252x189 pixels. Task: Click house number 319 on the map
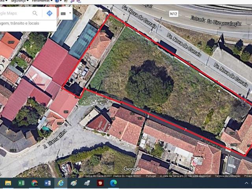coord(59,123)
